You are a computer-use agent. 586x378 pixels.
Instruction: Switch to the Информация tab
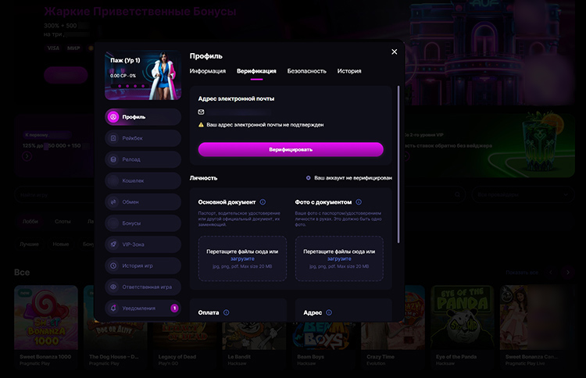coord(208,71)
